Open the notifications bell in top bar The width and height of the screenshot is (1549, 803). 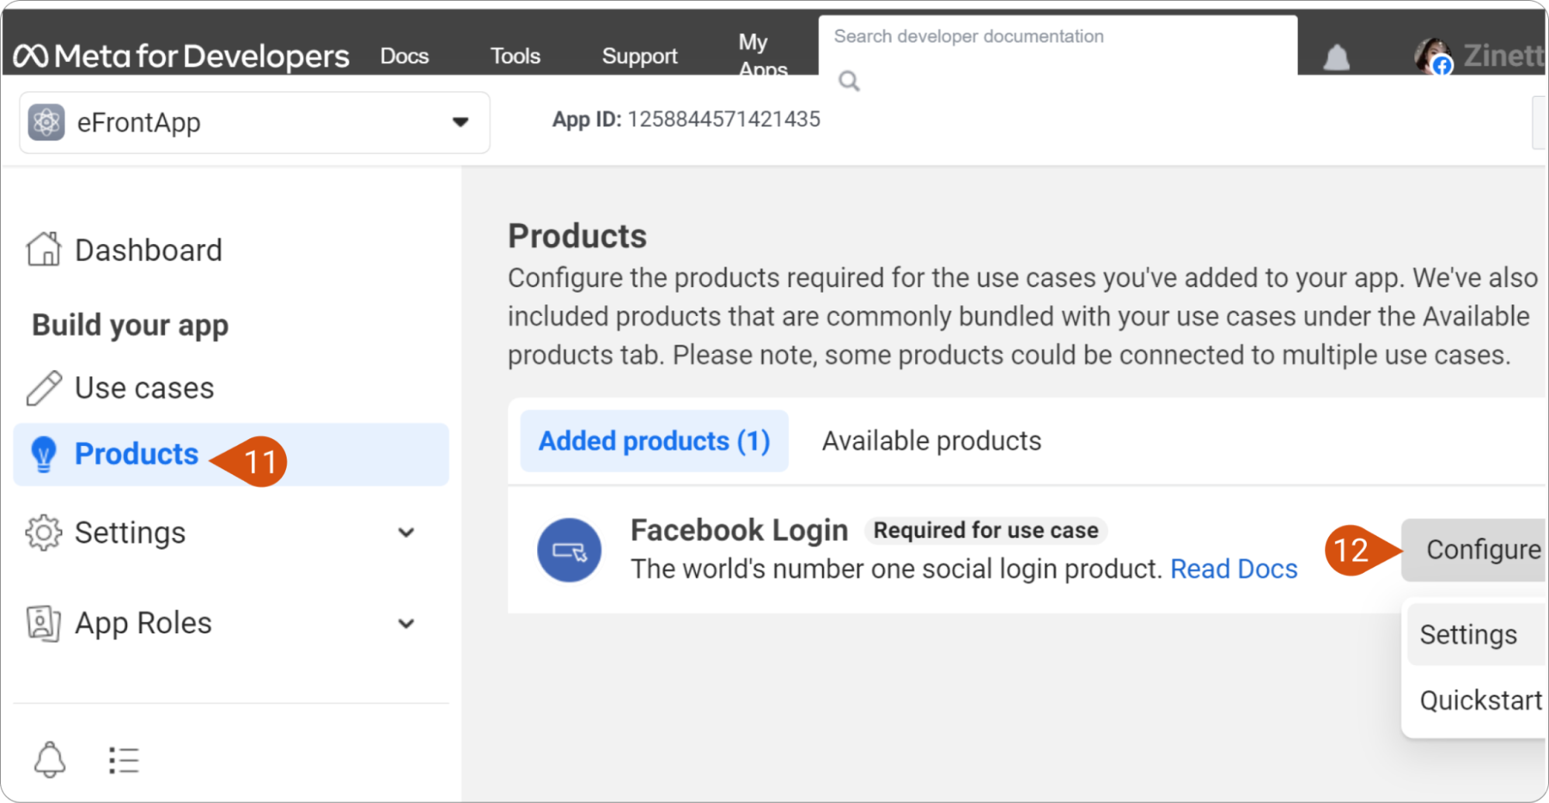point(1336,57)
